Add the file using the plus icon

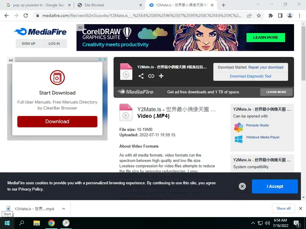pos(161,76)
